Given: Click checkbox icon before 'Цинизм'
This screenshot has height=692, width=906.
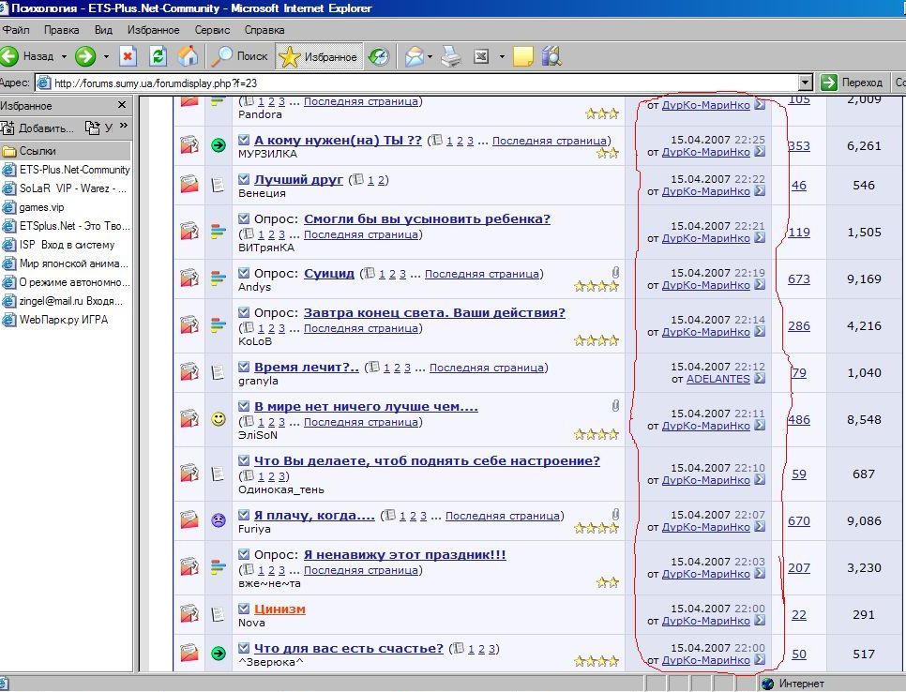Looking at the screenshot, I should point(244,609).
